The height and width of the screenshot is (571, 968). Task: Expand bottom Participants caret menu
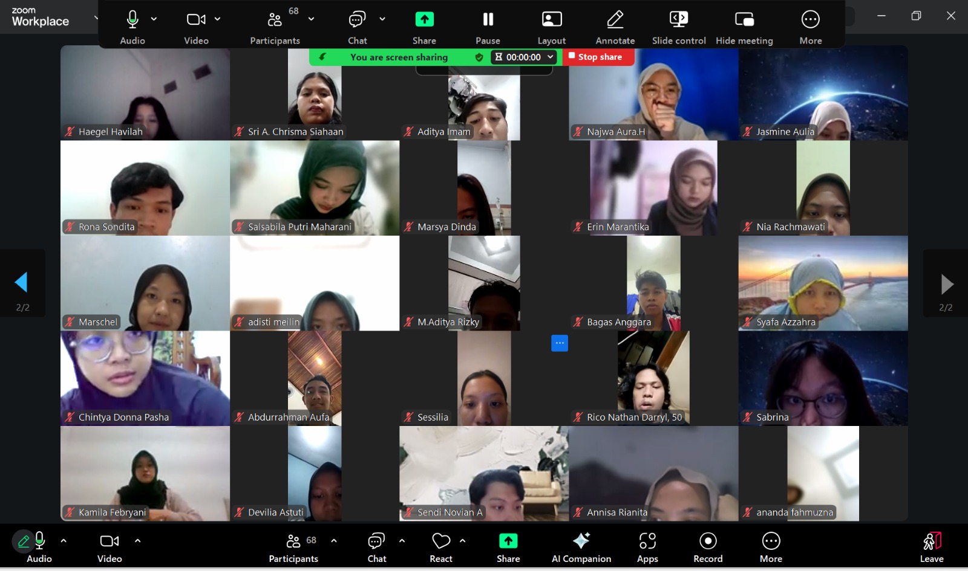point(334,541)
